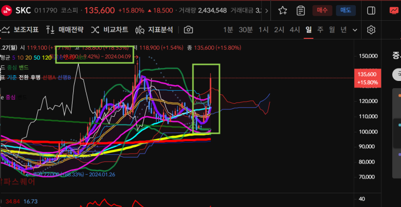Switch to 2시 timeframe
The width and height of the screenshot is (401, 207).
(x=279, y=30)
